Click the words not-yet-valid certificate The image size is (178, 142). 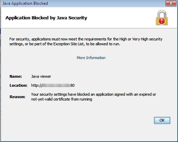tap(51, 99)
